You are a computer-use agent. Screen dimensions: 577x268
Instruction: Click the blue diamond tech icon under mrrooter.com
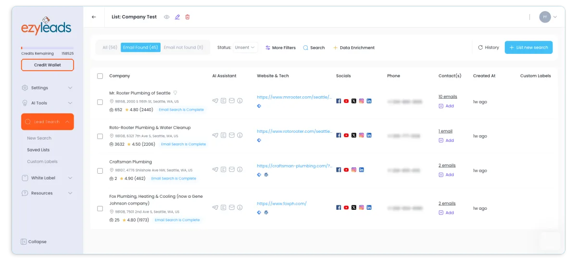259,106
